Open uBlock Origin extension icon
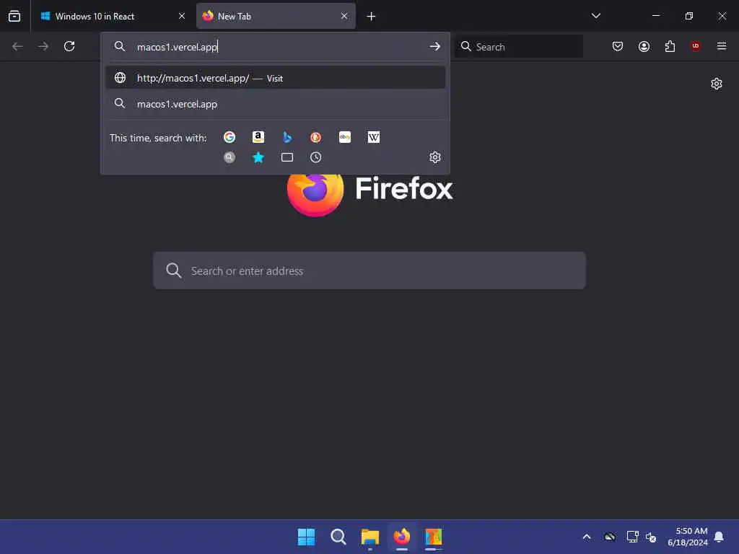The image size is (739, 554). pos(696,46)
